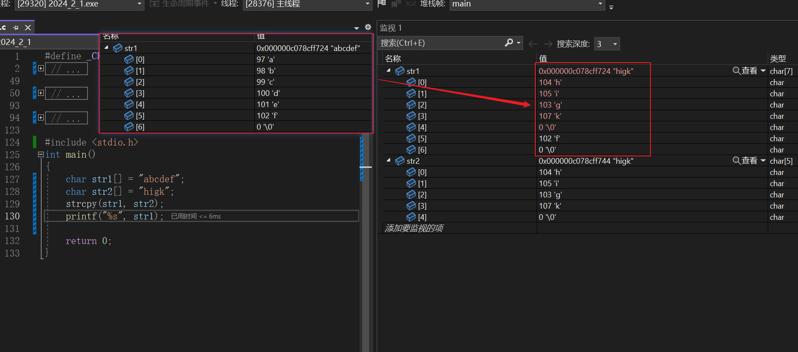
Task: Pin the source file tab
Action: [16, 28]
